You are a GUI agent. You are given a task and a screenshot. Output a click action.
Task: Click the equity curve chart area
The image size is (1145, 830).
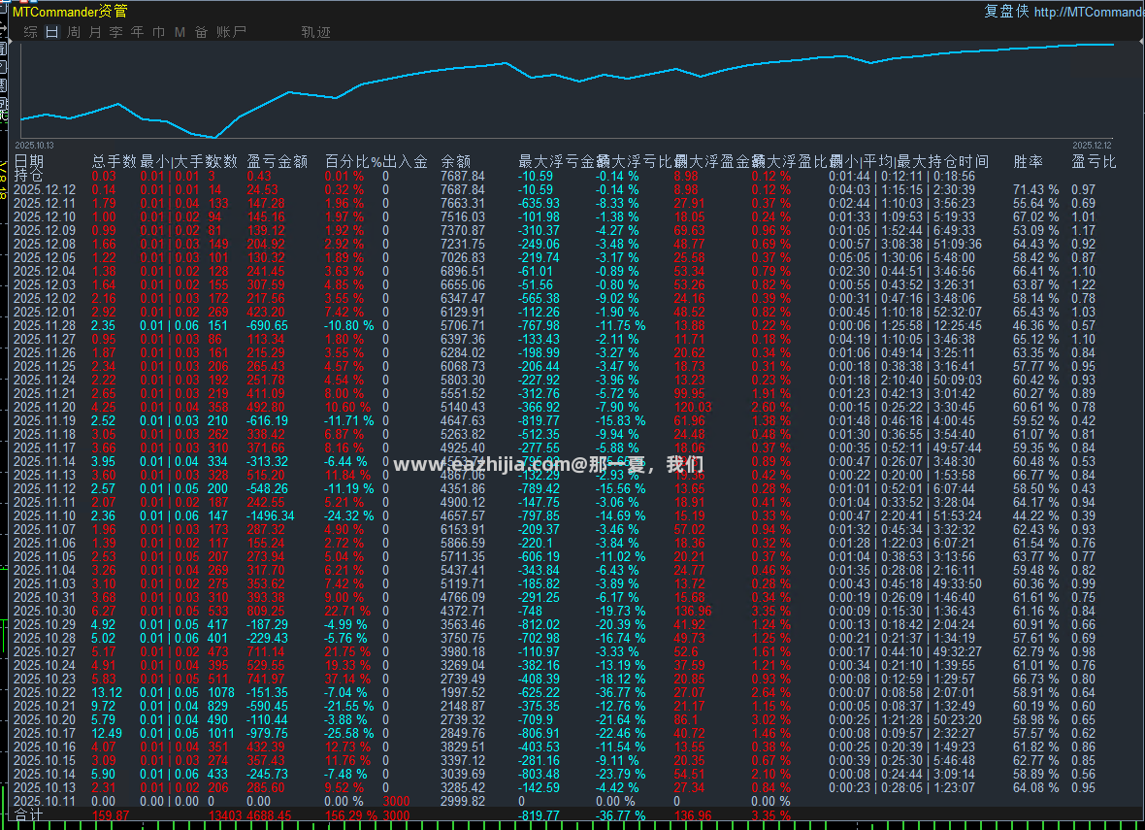(567, 90)
